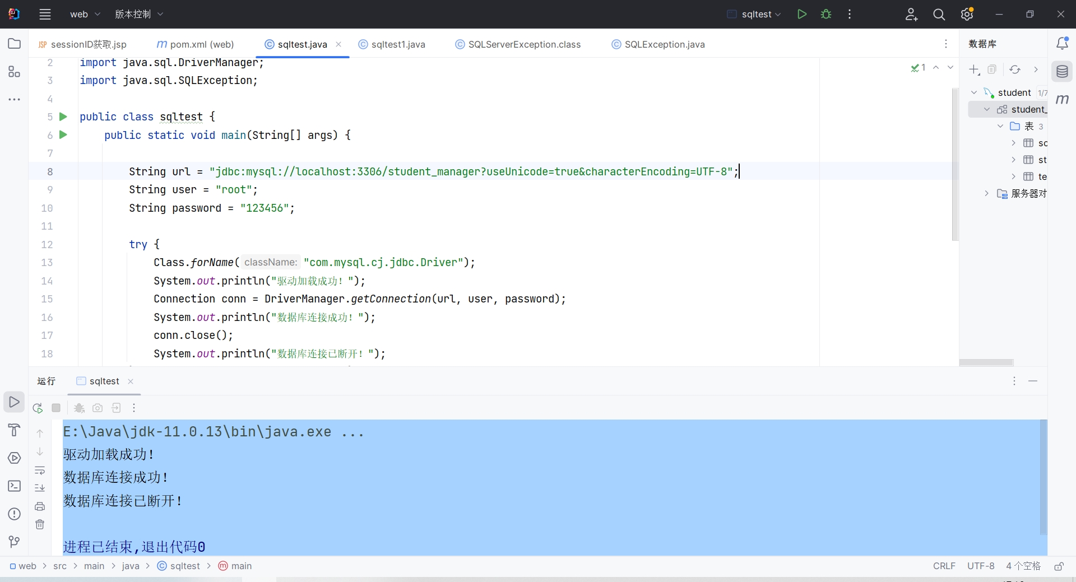Screen dimensions: 1076x582
Task: Open editor tabs options menu
Action: (x=946, y=44)
